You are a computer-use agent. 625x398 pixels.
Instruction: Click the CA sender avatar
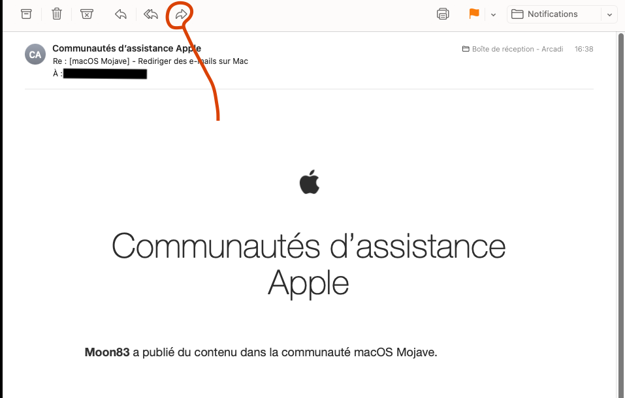[35, 54]
